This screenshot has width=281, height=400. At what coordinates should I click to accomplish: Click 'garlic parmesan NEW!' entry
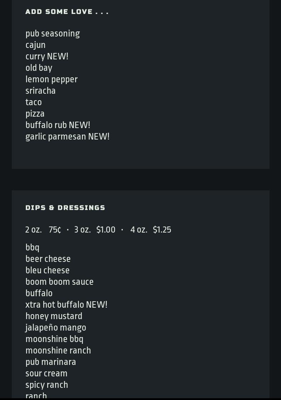click(67, 136)
